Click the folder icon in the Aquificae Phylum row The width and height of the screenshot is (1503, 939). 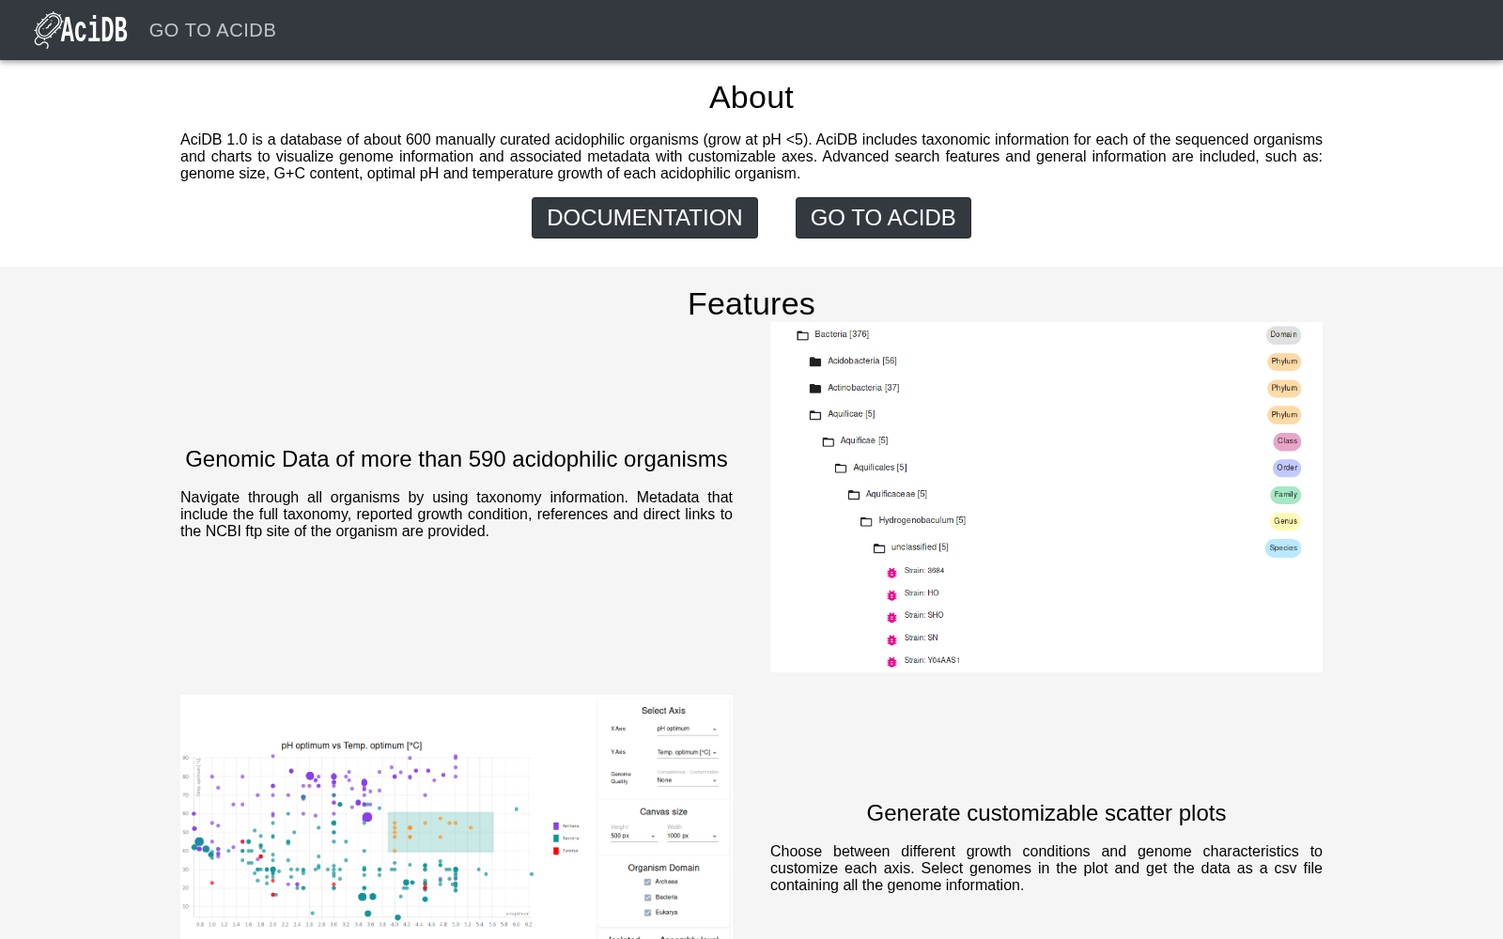815,415
